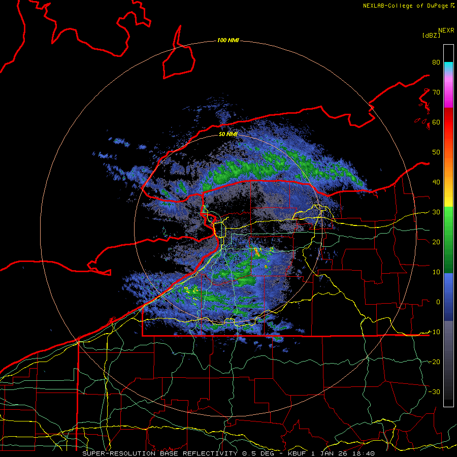Click the KBUF 1 JAN 26 18:40 timestamp
Viewport: 457px width, 457px height.
[332, 453]
